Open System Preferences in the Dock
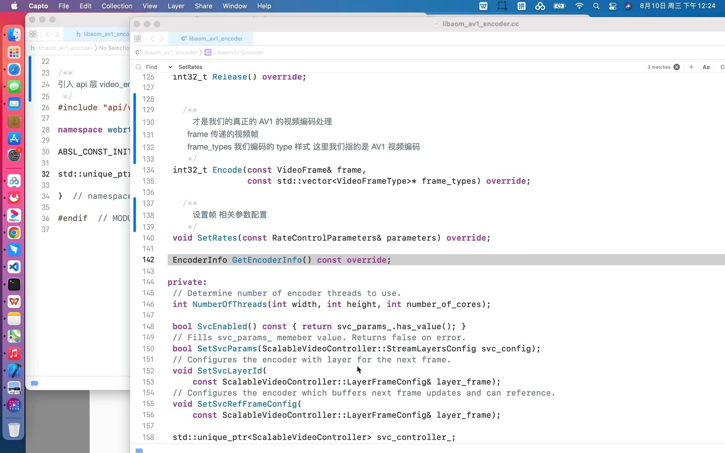The image size is (725, 453). click(14, 156)
